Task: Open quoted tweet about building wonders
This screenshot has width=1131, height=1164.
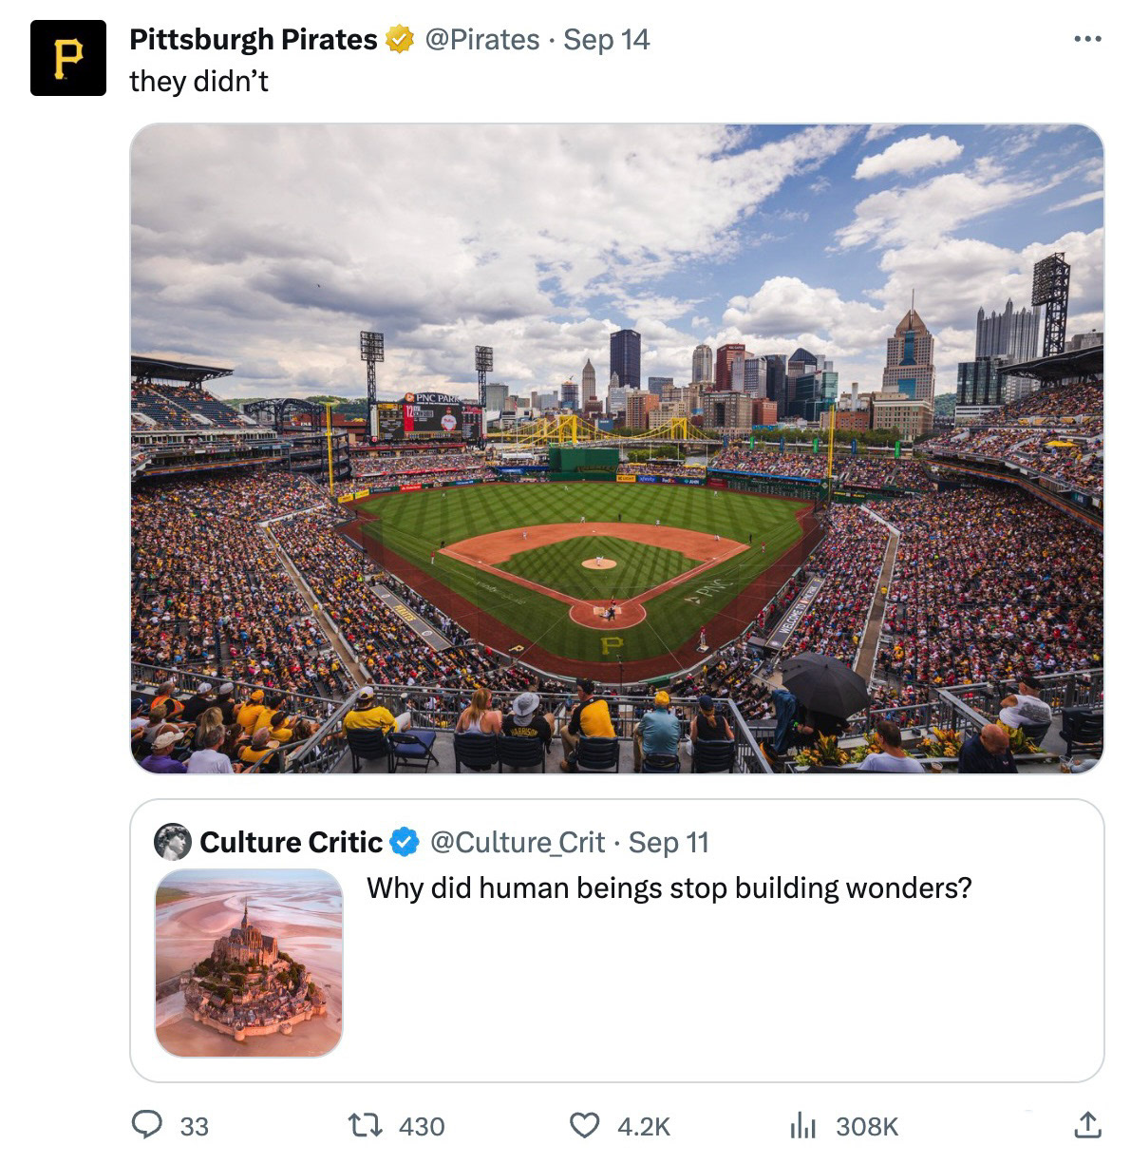Action: pyautogui.click(x=669, y=888)
